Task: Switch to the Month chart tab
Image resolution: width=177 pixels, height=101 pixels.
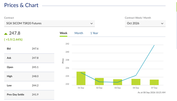Action: coord(79,33)
